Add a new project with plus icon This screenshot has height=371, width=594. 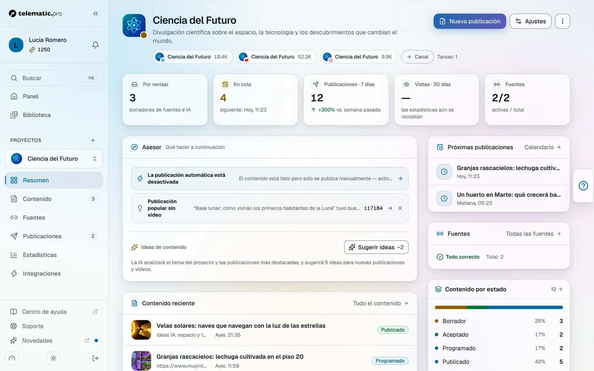(93, 140)
